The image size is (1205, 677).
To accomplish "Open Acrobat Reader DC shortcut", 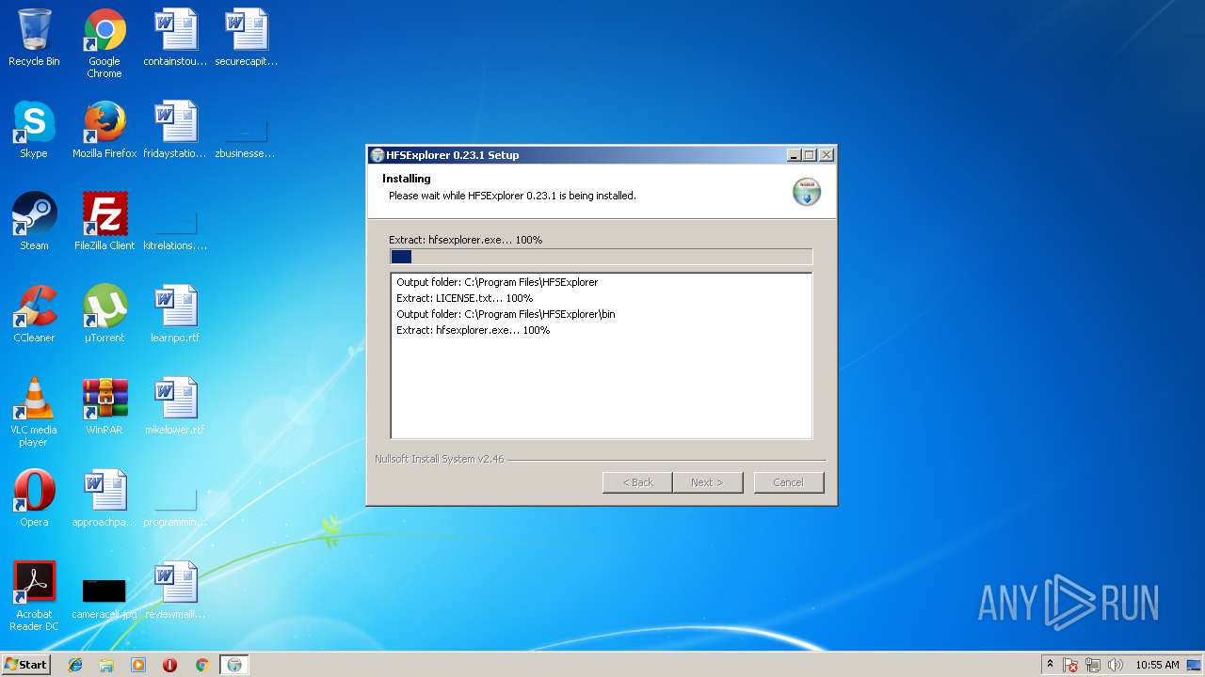I will (34, 596).
